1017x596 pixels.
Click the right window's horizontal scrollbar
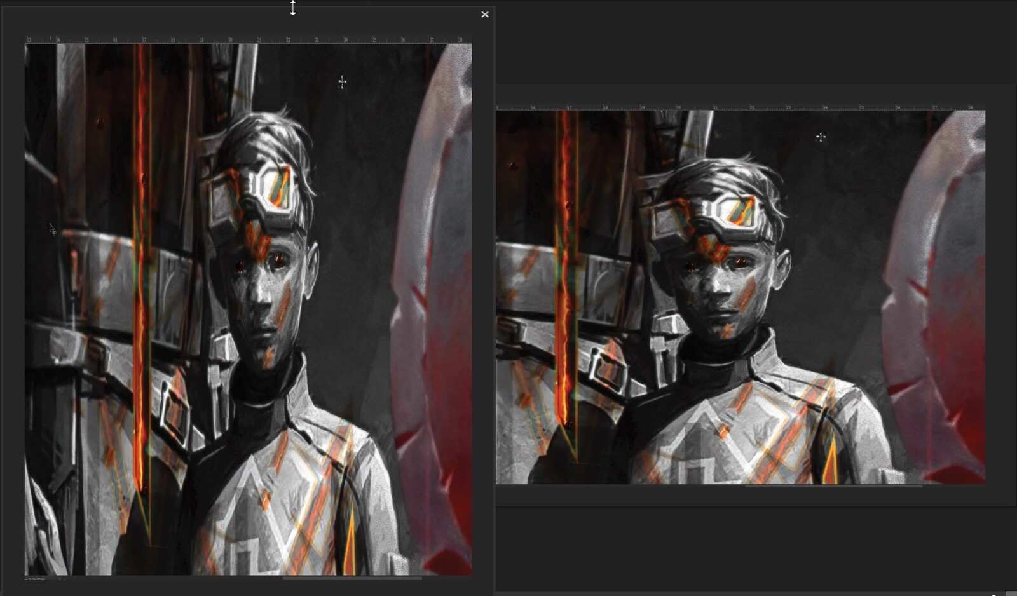click(x=833, y=486)
